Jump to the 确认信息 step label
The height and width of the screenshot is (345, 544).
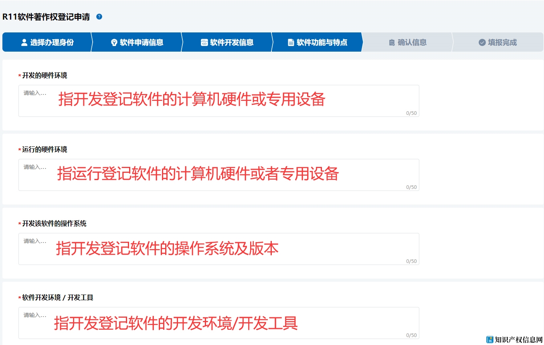point(412,42)
